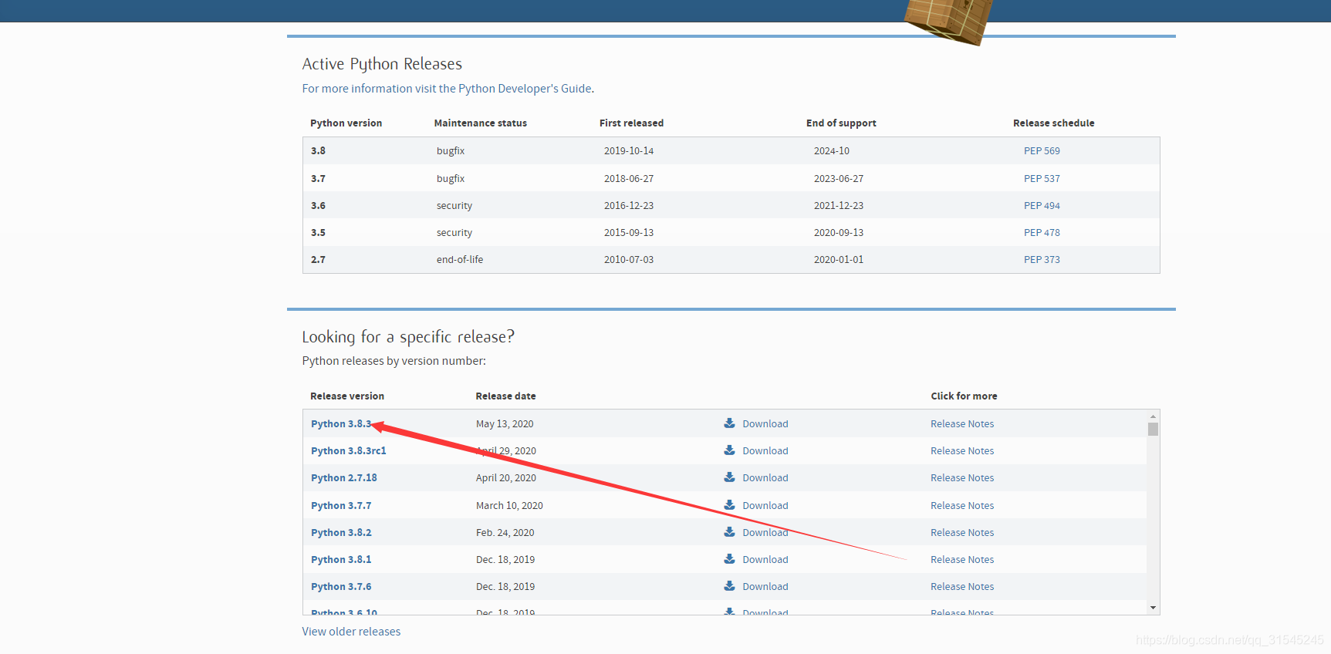Select the 2020-09-13 end of support cell

[839, 233]
